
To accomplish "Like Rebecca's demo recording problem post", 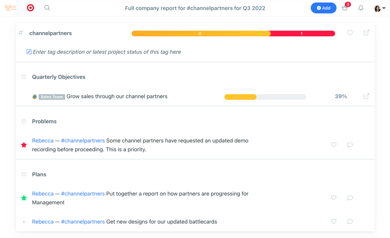I will point(333,145).
